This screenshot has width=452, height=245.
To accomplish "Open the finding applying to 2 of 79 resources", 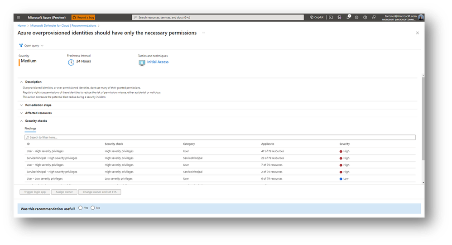I will 220,172.
